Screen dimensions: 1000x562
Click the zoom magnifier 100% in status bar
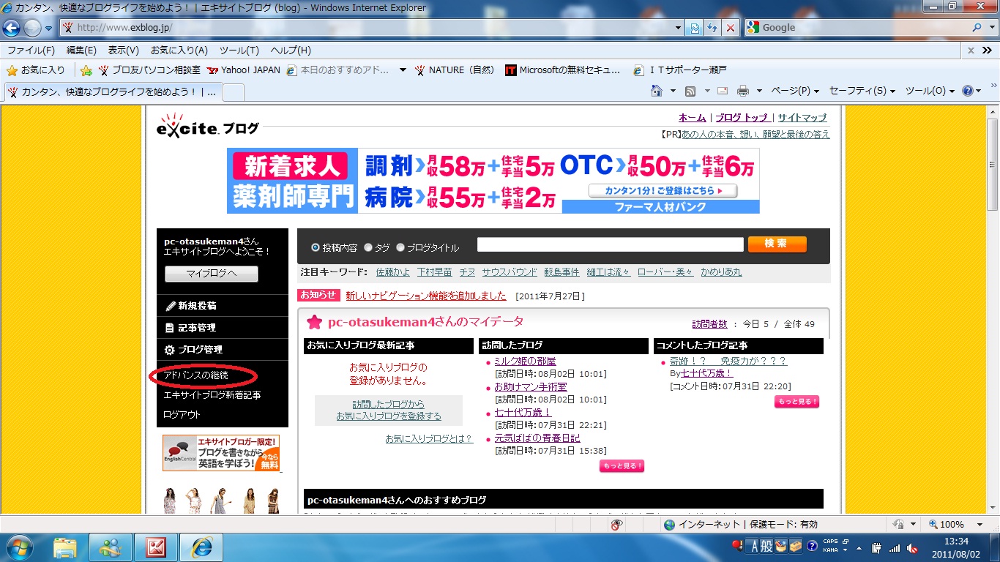947,525
